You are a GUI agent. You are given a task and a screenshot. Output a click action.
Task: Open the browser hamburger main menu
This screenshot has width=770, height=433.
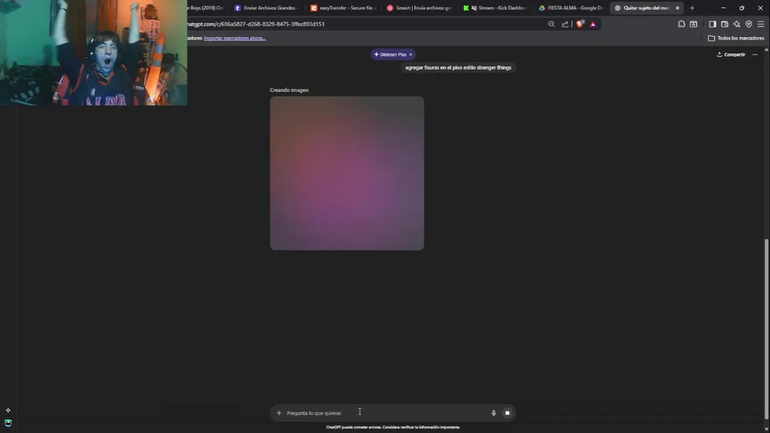click(761, 24)
